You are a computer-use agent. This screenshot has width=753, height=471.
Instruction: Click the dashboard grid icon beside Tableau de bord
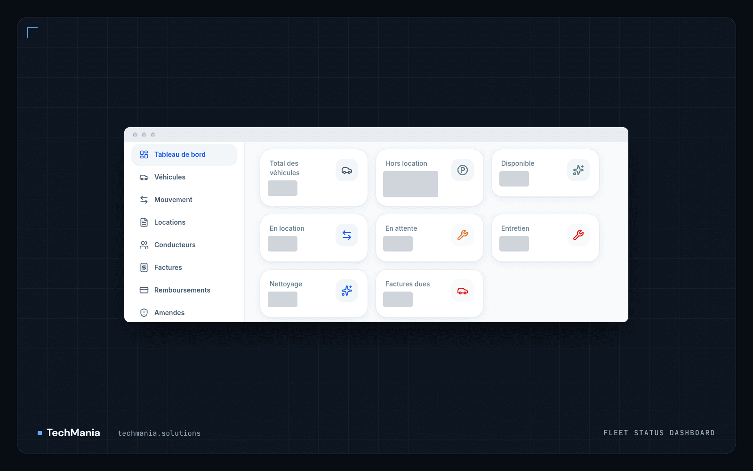pyautogui.click(x=144, y=154)
